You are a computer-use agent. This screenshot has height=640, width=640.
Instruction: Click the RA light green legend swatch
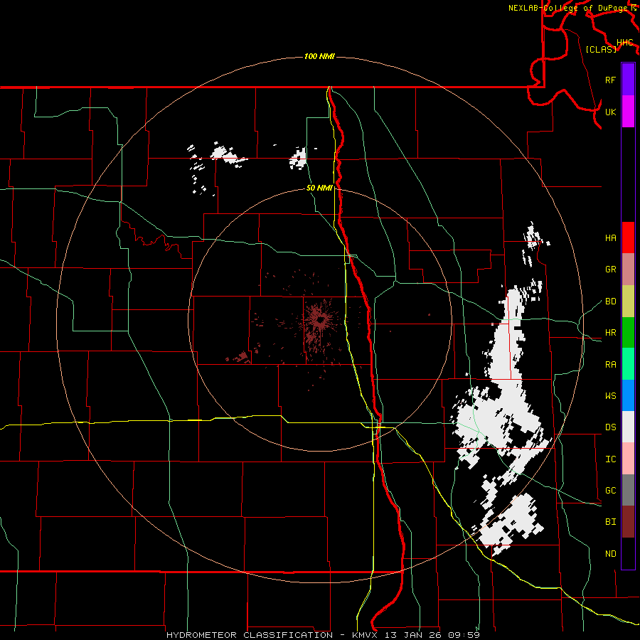[628, 364]
